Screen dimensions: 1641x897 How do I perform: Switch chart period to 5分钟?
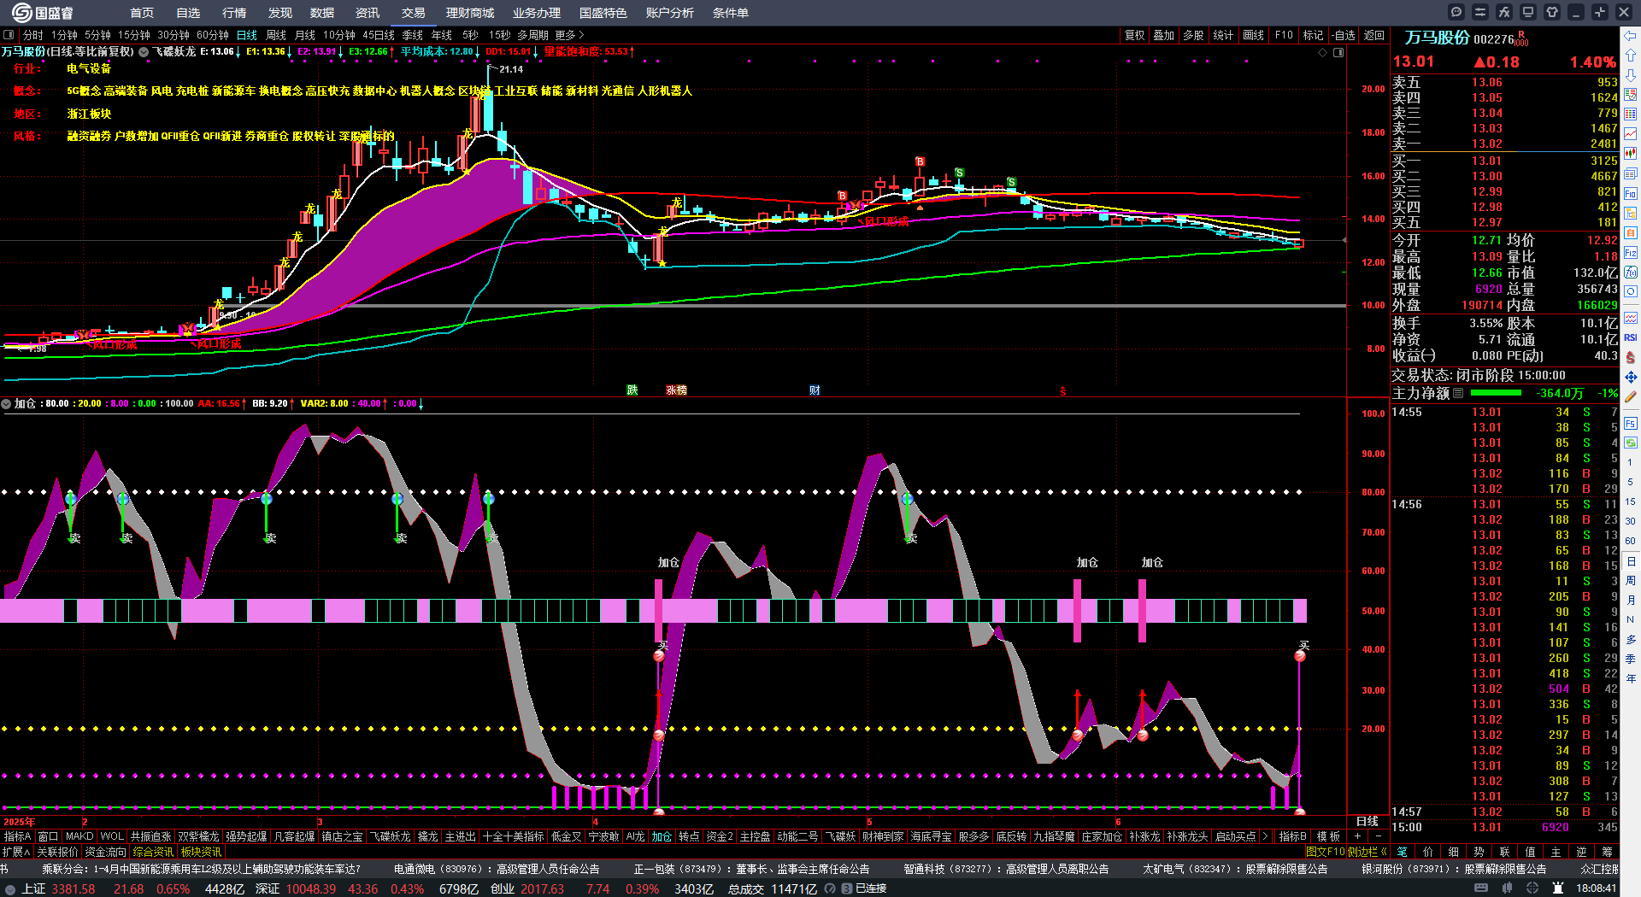point(97,35)
